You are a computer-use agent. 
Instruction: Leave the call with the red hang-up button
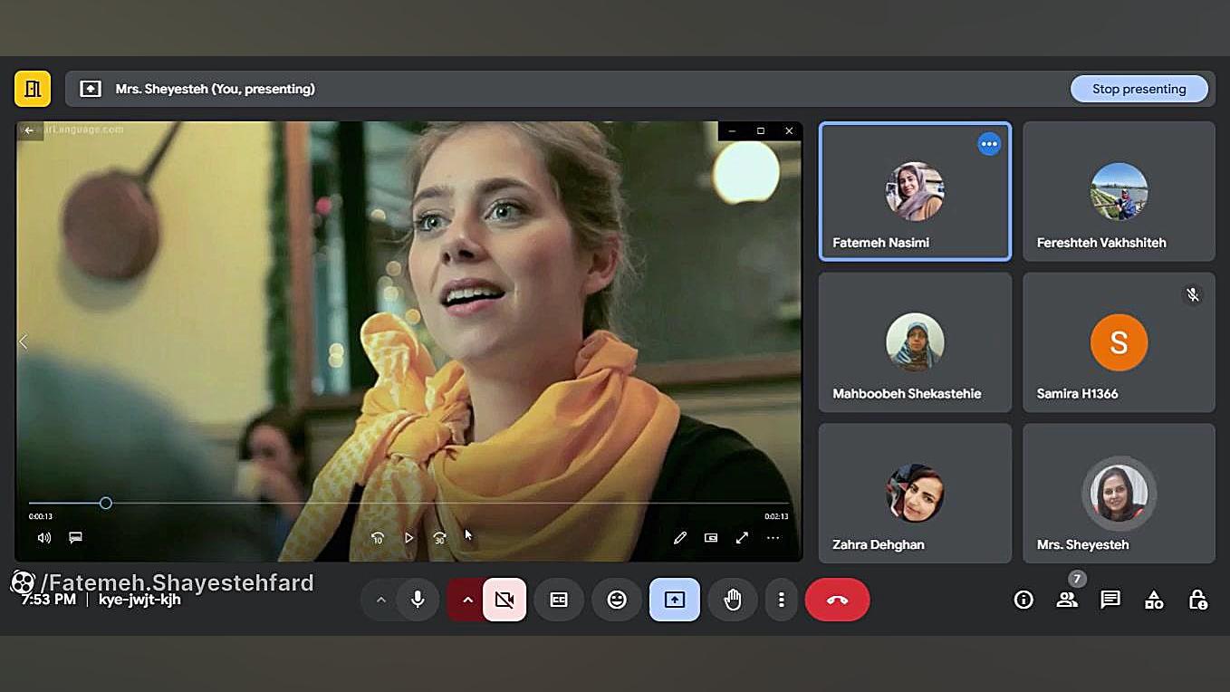(837, 600)
